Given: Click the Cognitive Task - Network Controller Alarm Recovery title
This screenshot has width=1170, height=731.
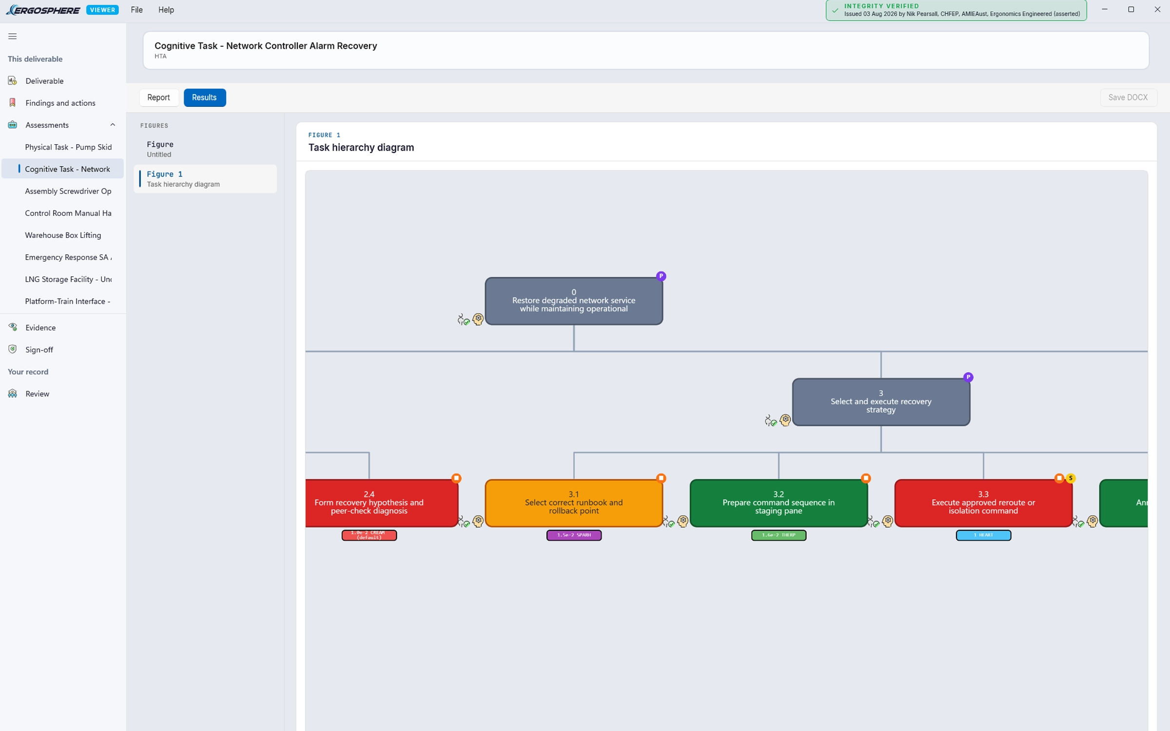Looking at the screenshot, I should pyautogui.click(x=266, y=46).
